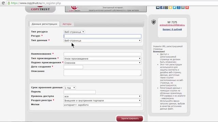
Task: Share via the Twitter bird icon
Action: pyautogui.click(x=174, y=7)
